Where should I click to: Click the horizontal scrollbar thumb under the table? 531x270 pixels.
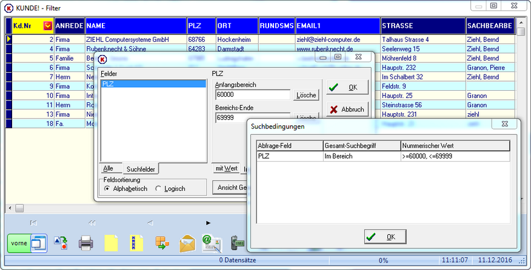[19, 208]
